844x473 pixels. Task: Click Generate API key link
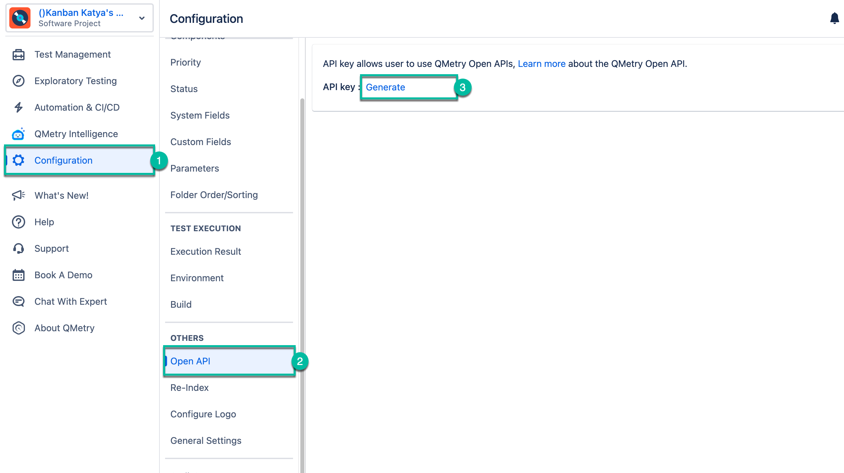point(385,87)
